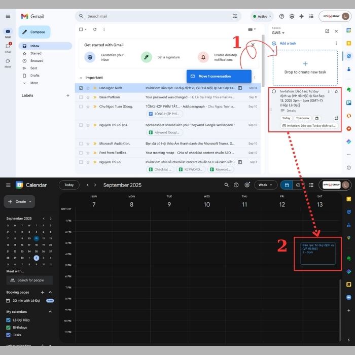
Task: Pick a date for the task via calendar icon
Action: click(x=317, y=118)
